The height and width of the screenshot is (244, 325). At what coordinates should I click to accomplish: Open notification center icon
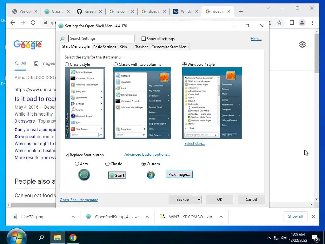click(x=315, y=238)
